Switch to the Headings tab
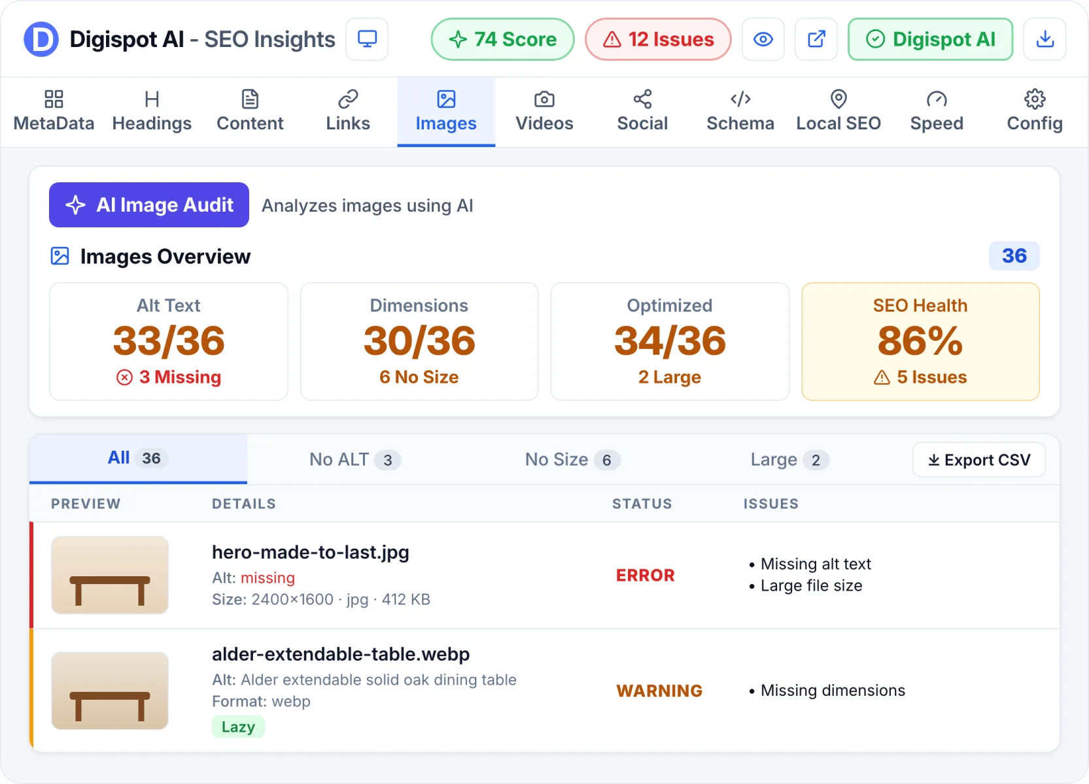1089x784 pixels. pos(152,112)
